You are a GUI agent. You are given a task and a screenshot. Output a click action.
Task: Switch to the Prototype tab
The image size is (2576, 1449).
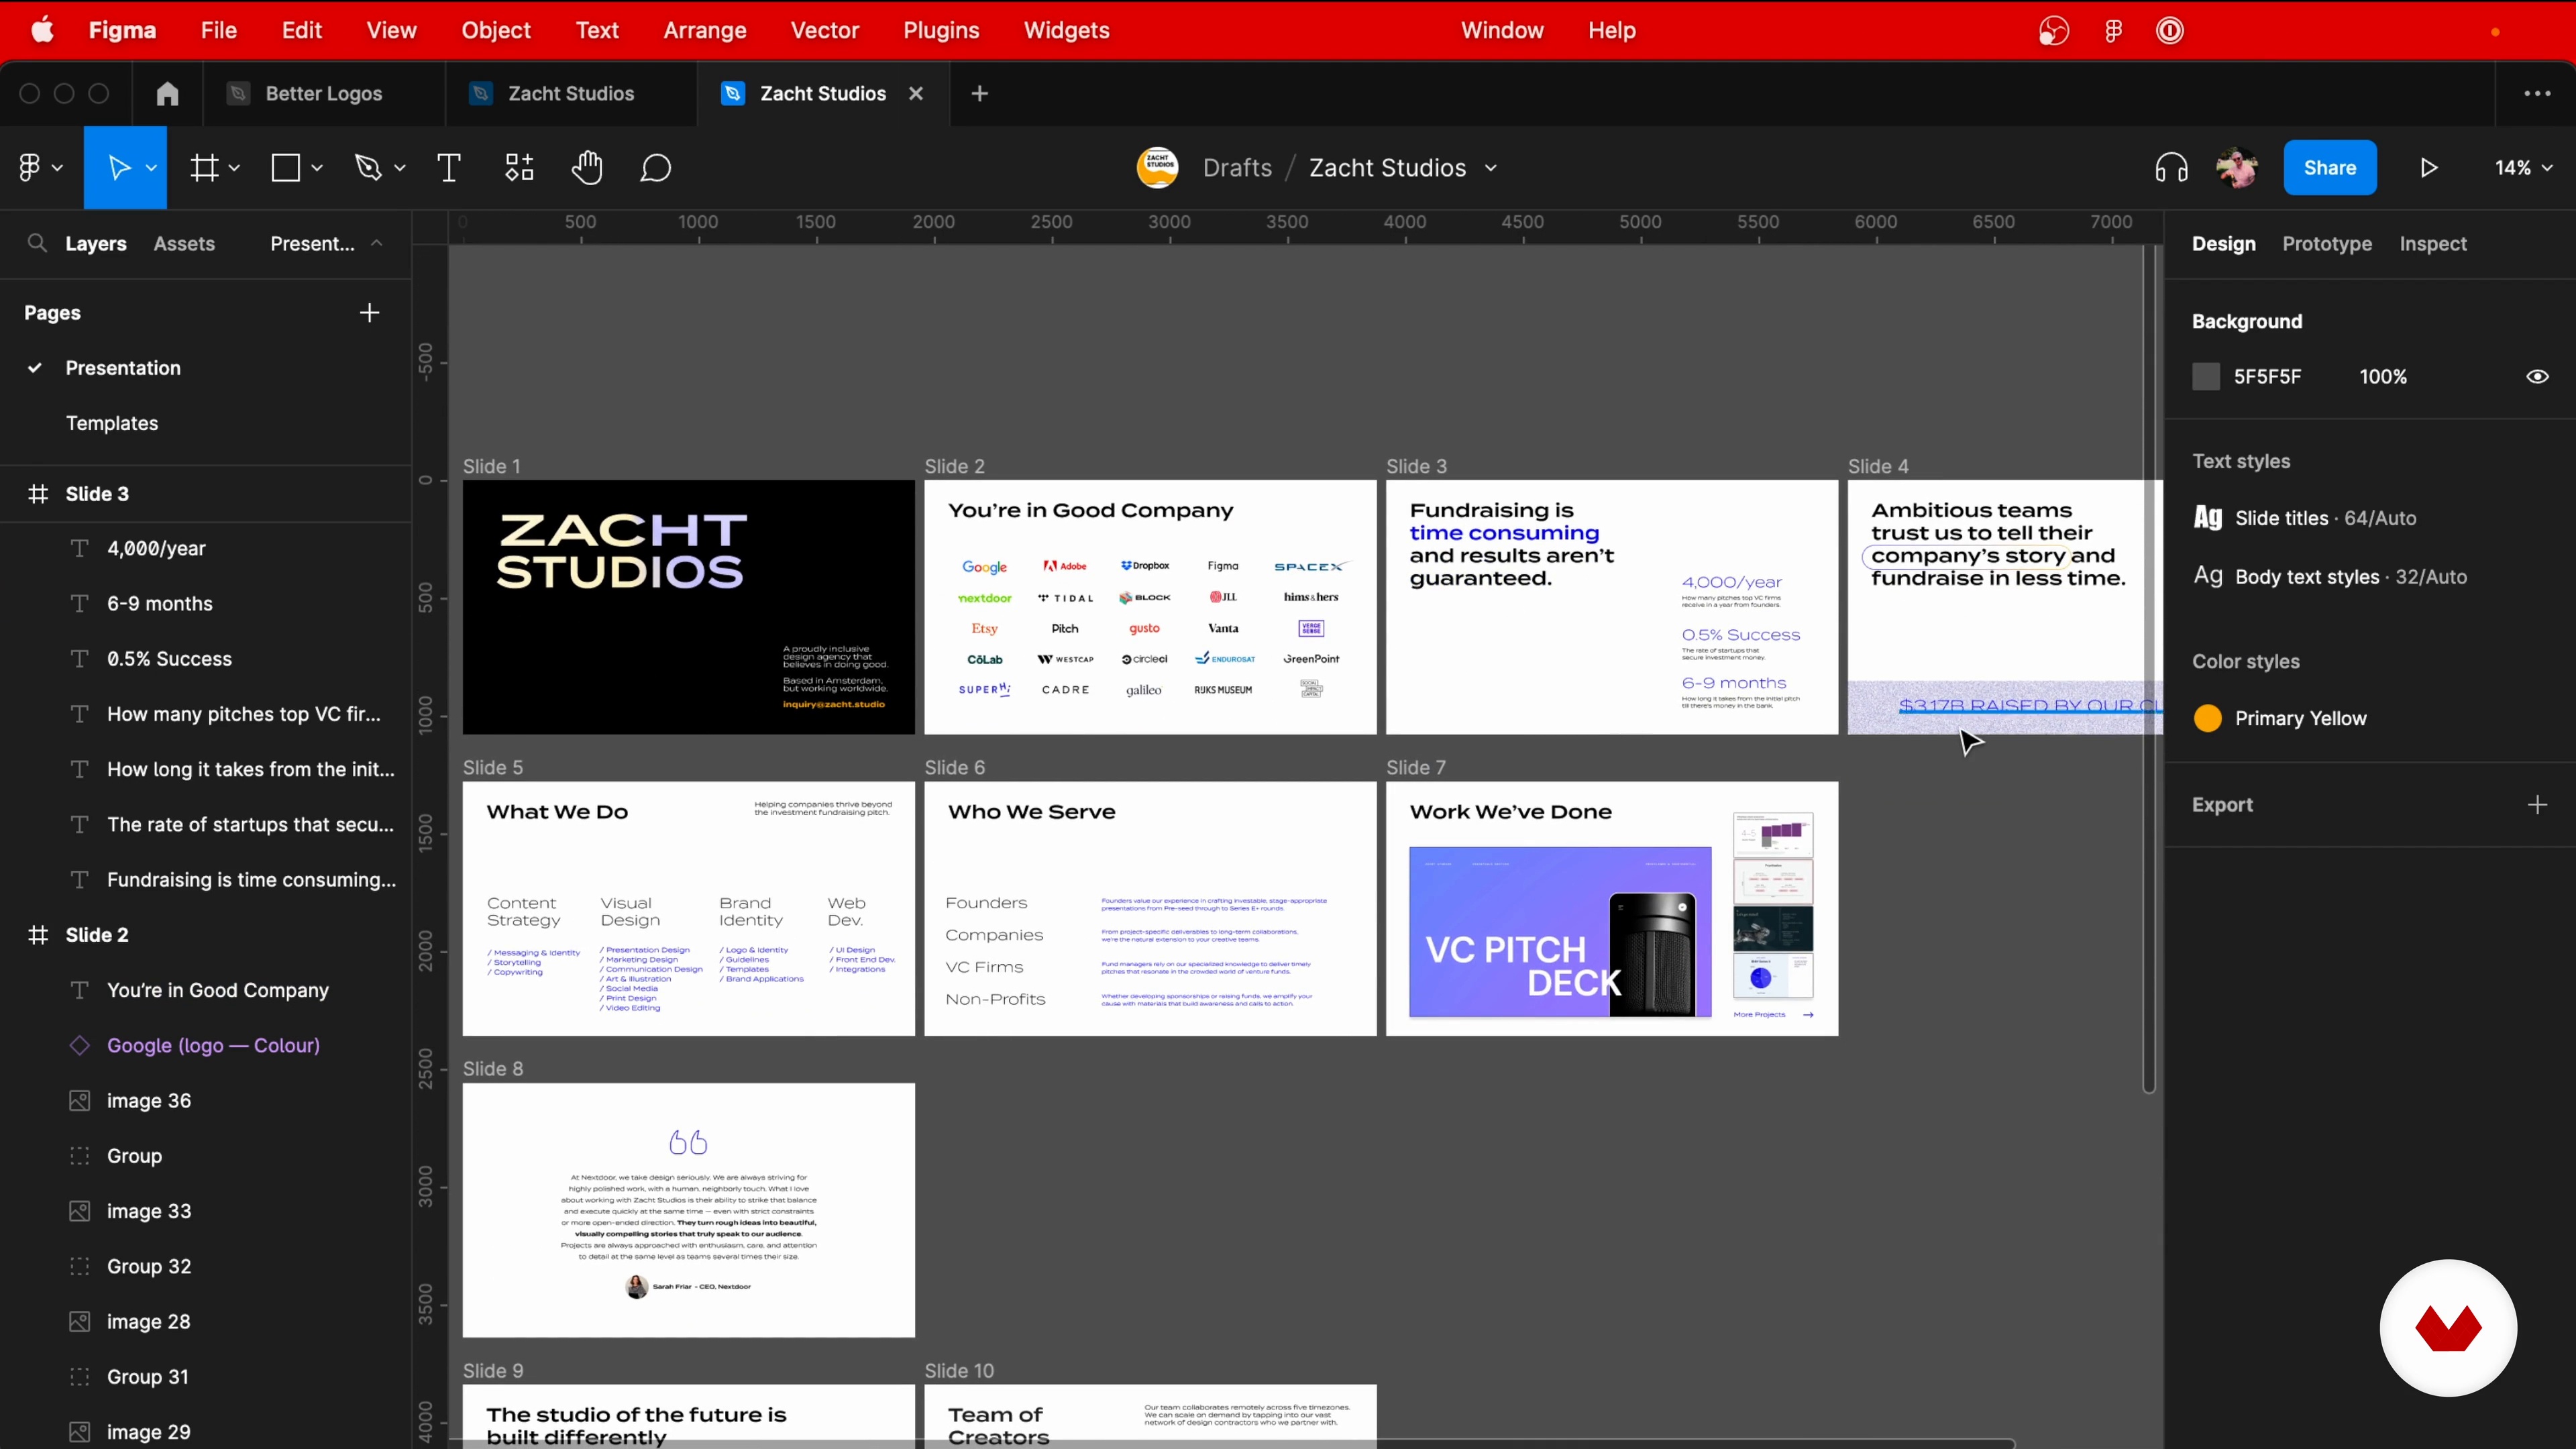coord(2326,244)
